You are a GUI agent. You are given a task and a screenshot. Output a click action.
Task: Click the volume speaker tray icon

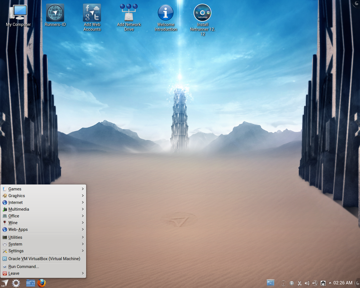[x=307, y=283]
